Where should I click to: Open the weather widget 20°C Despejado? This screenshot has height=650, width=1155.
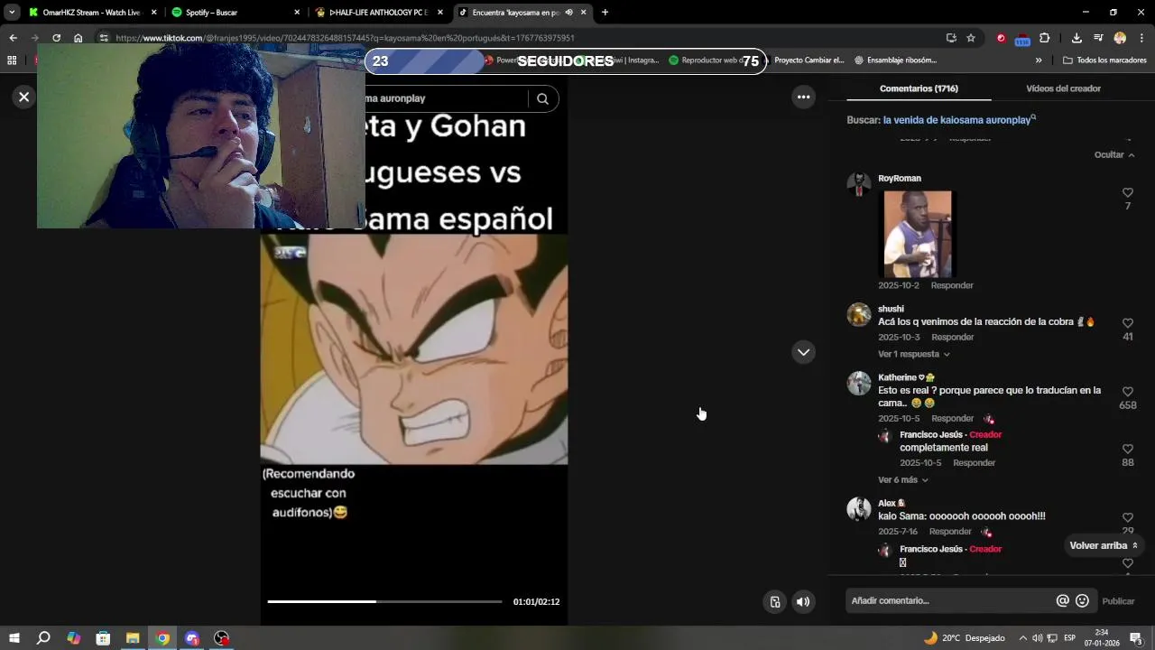pyautogui.click(x=964, y=638)
